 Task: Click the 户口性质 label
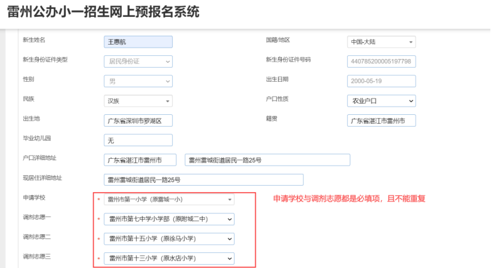tap(277, 99)
